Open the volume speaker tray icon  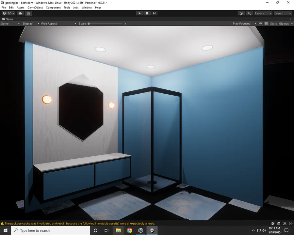264,230
